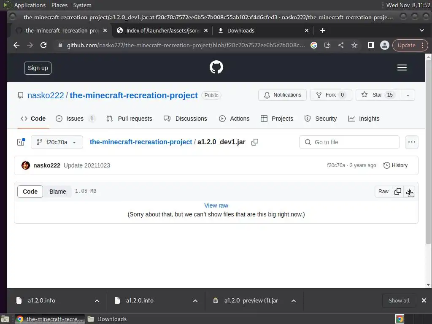
Task: Switch to the Index of /launcher/assets tab
Action: click(162, 30)
